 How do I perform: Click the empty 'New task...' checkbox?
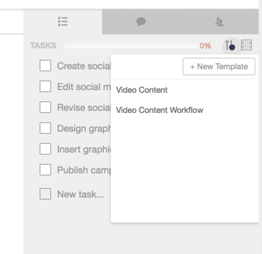(45, 194)
